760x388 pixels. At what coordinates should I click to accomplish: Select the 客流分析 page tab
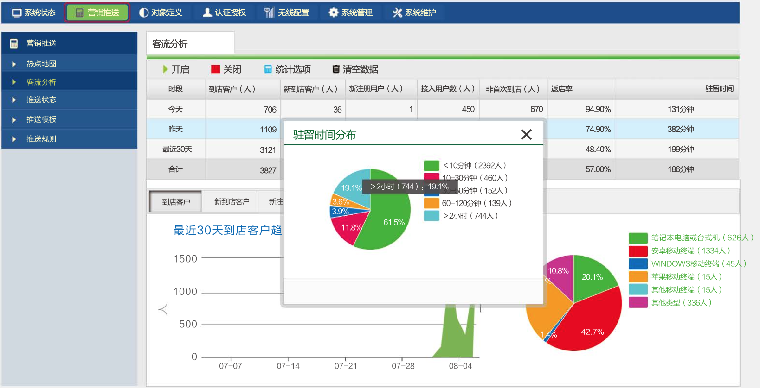[190, 44]
